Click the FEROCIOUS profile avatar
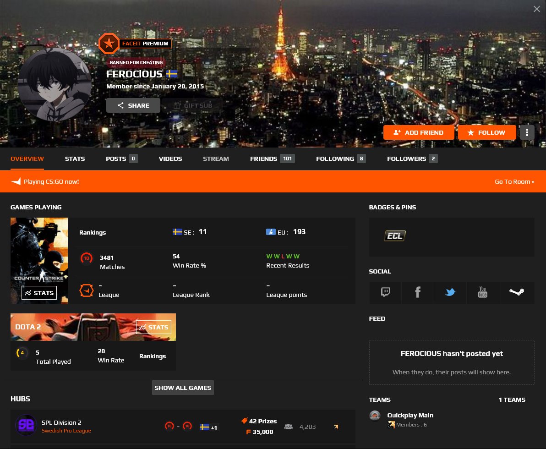This screenshot has width=546, height=449. [55, 84]
